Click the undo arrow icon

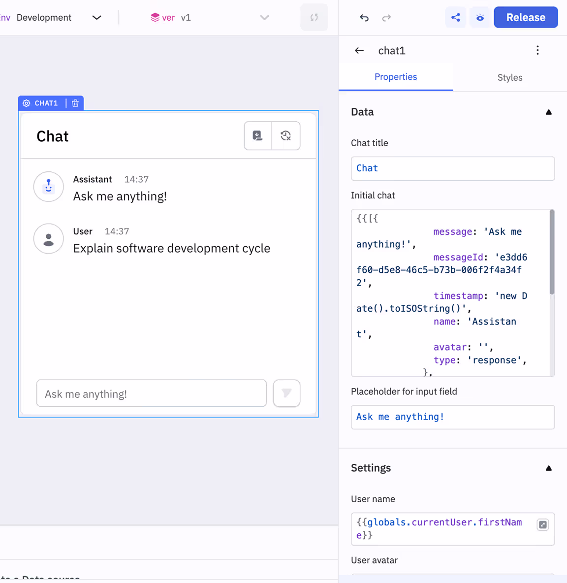click(364, 18)
